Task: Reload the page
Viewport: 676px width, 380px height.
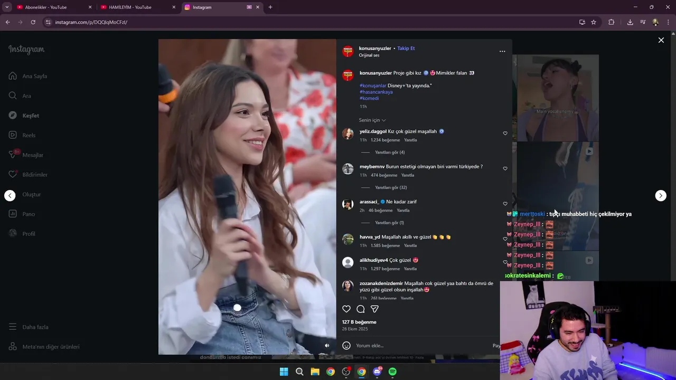Action: click(33, 22)
